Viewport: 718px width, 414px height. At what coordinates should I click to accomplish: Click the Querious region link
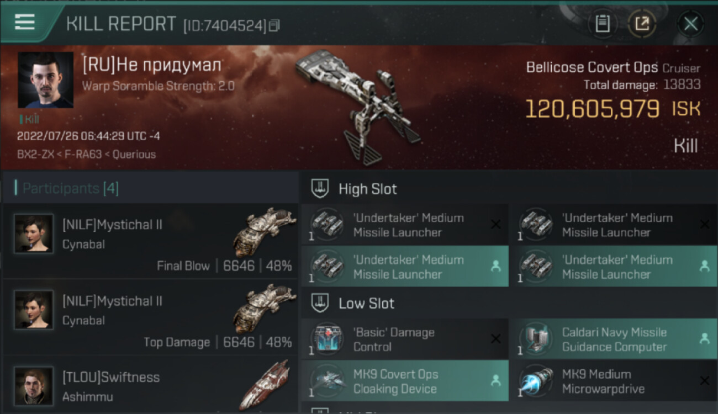134,155
